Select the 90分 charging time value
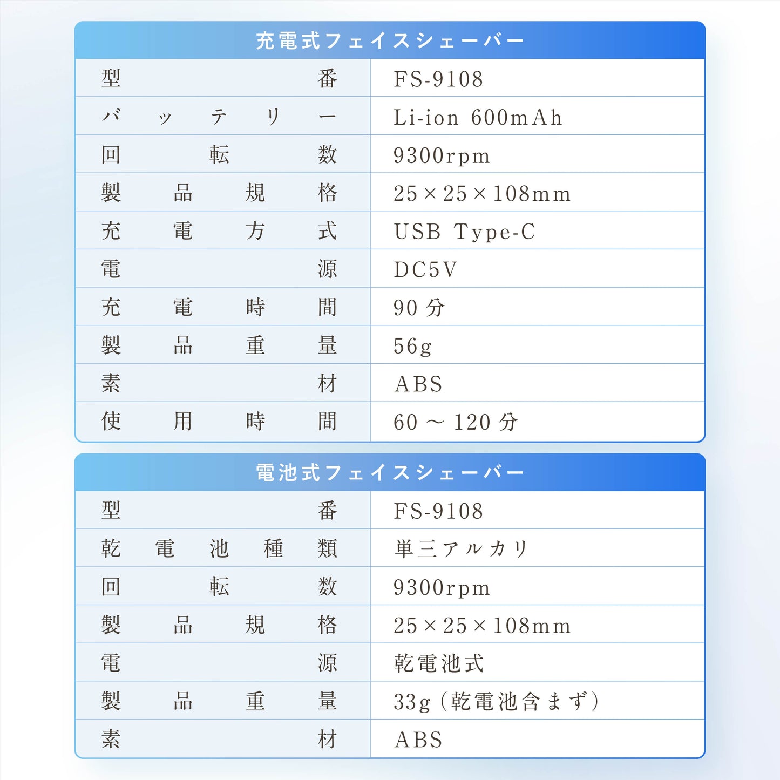Screen dimensions: 780x780 (421, 307)
